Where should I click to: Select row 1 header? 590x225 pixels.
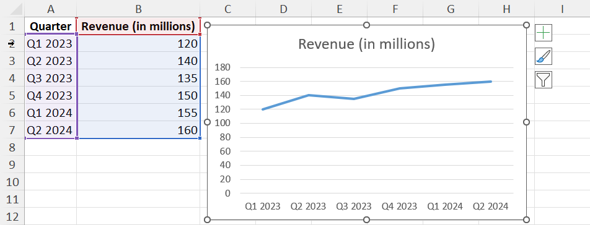coord(12,26)
